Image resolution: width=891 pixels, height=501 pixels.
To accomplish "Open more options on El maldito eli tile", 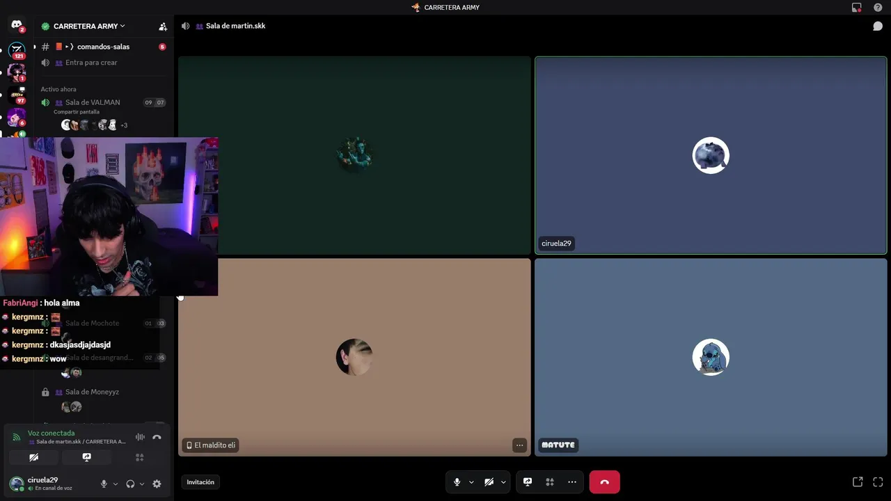I will coord(519,445).
